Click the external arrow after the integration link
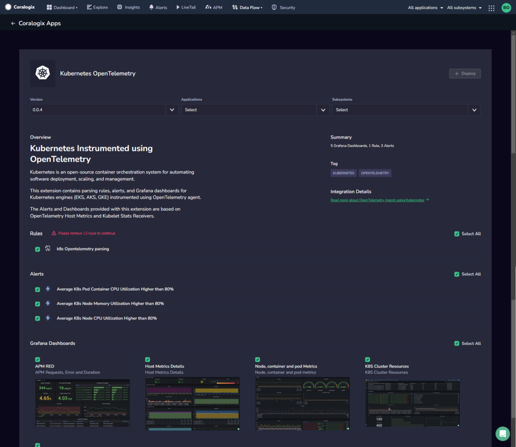 (x=427, y=200)
